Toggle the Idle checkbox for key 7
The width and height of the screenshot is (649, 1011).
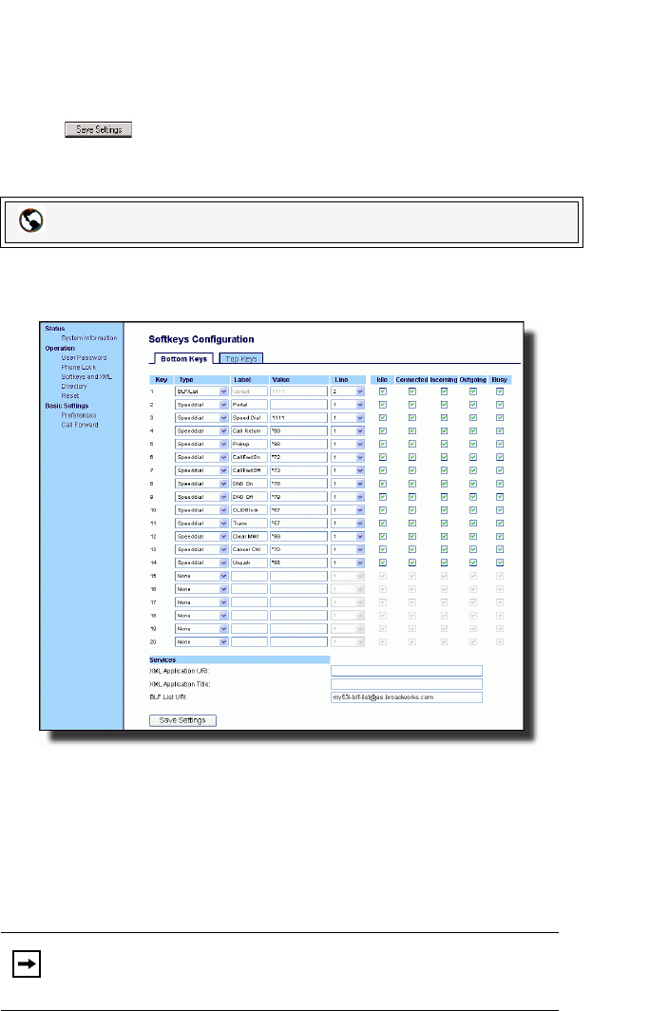tap(383, 470)
